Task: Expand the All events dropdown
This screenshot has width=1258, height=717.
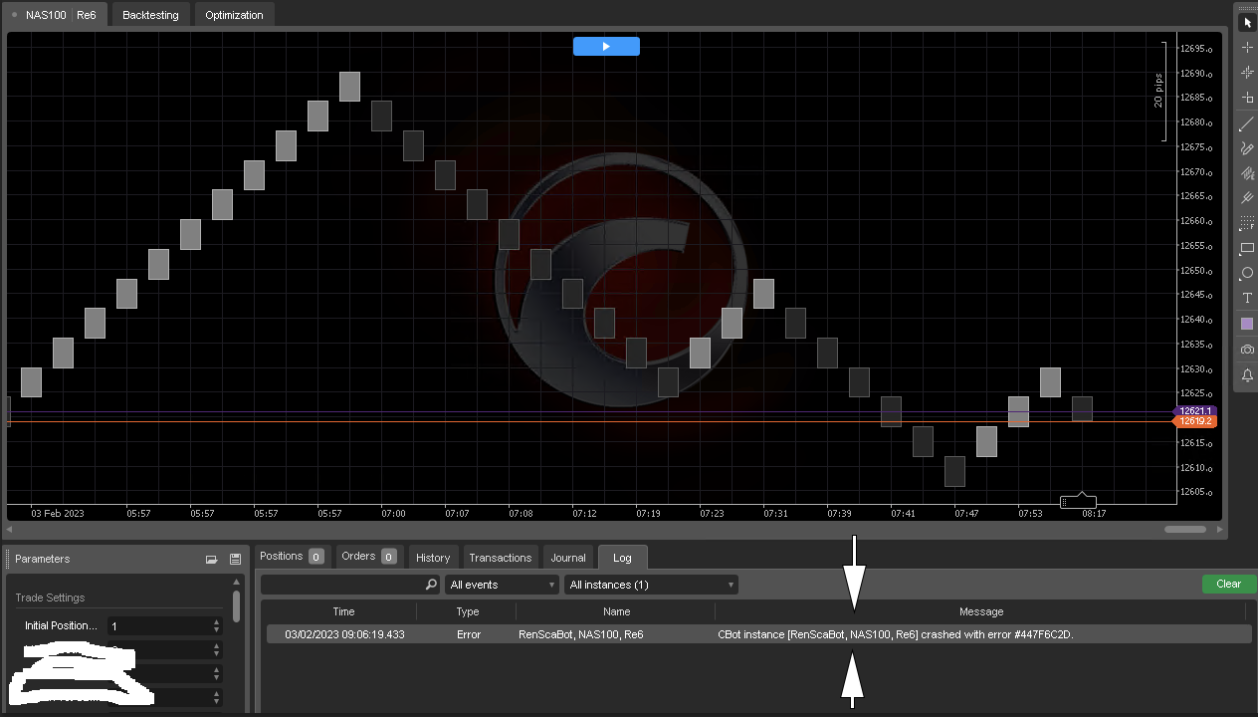Action: click(502, 585)
